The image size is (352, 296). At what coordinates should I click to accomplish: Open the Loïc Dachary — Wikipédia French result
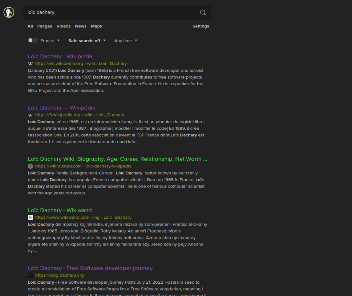[x=62, y=108]
